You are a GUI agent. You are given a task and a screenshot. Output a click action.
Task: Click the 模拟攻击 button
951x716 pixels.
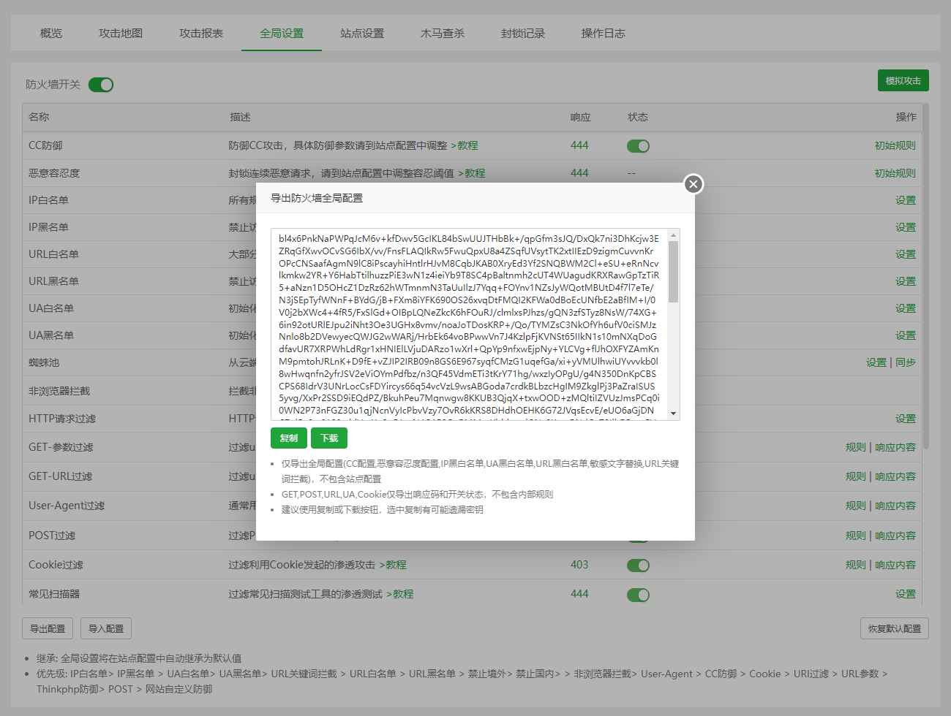click(x=903, y=81)
